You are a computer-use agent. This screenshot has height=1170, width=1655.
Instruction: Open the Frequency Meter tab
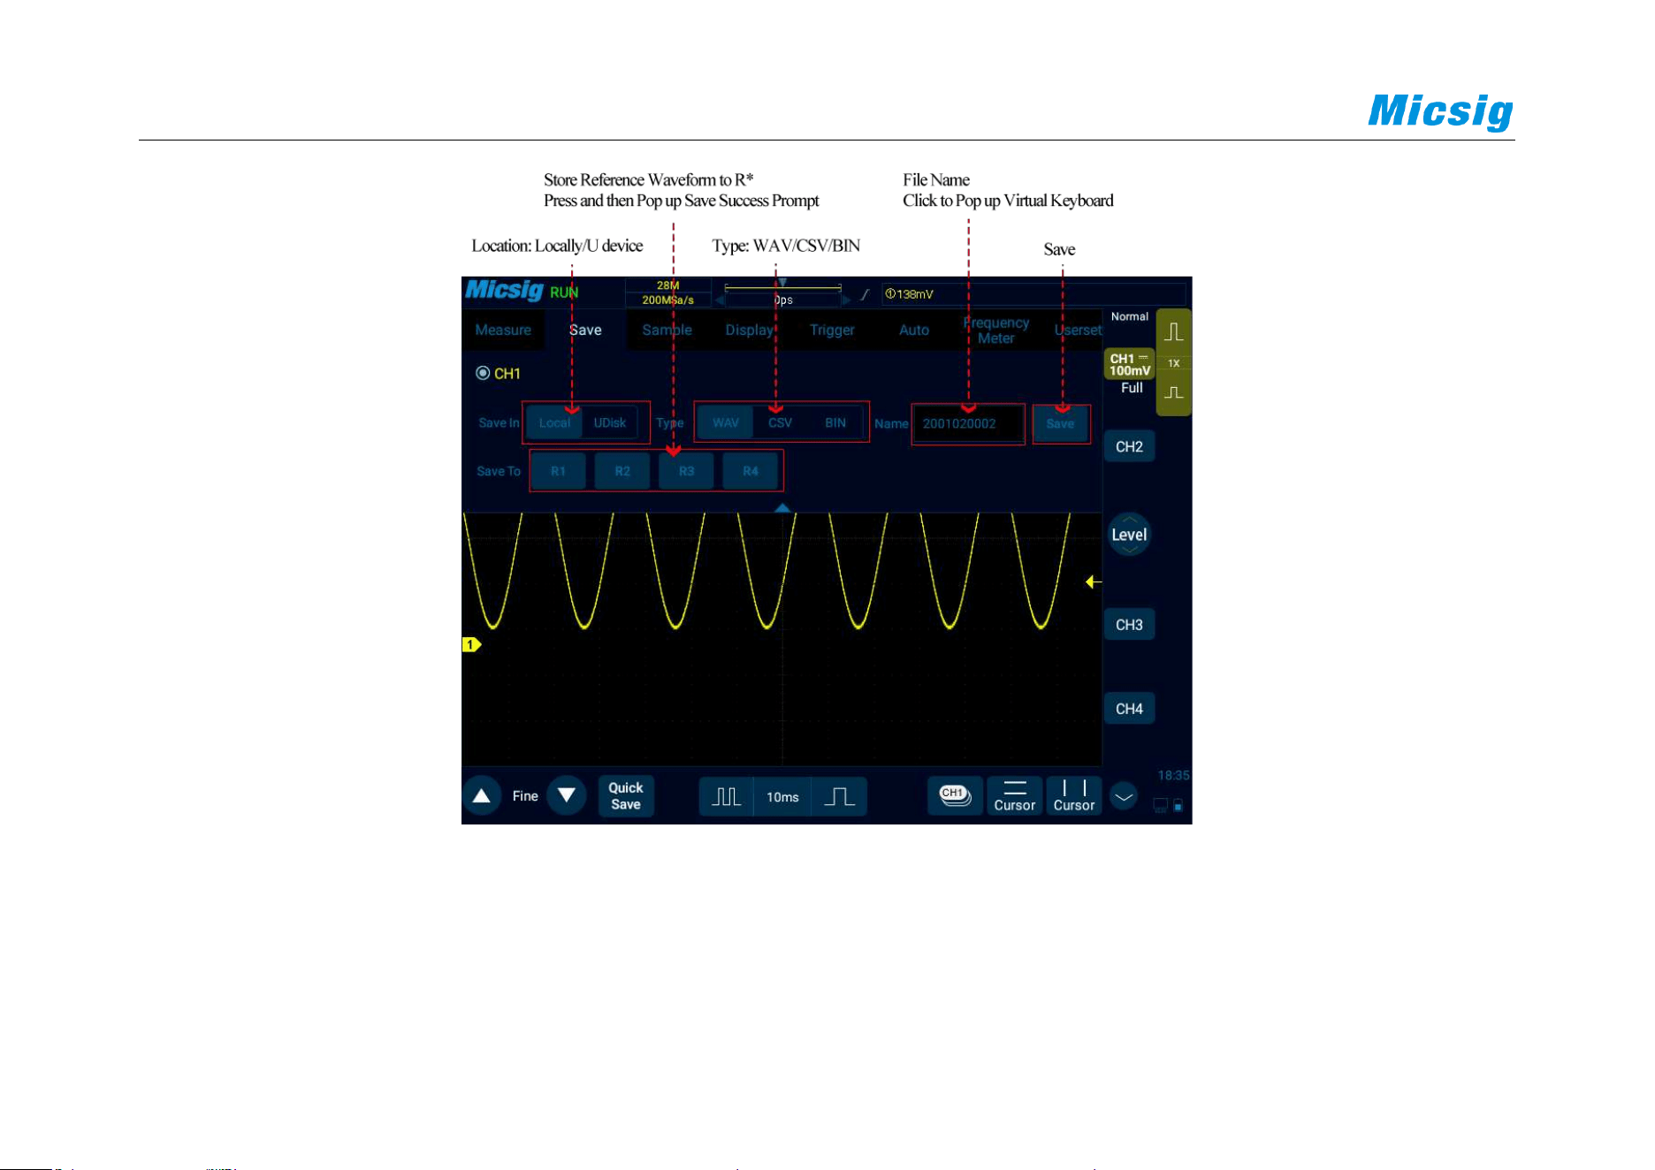pos(995,330)
